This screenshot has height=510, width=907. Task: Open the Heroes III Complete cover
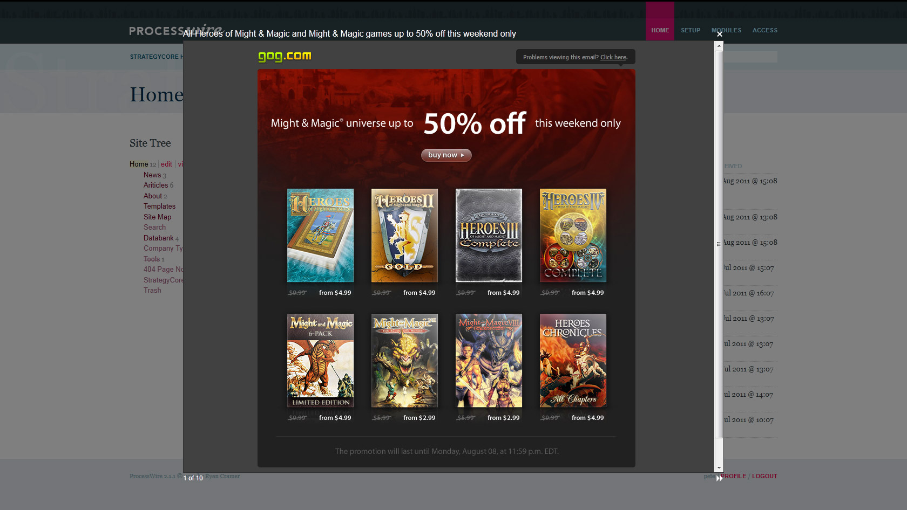(x=489, y=235)
